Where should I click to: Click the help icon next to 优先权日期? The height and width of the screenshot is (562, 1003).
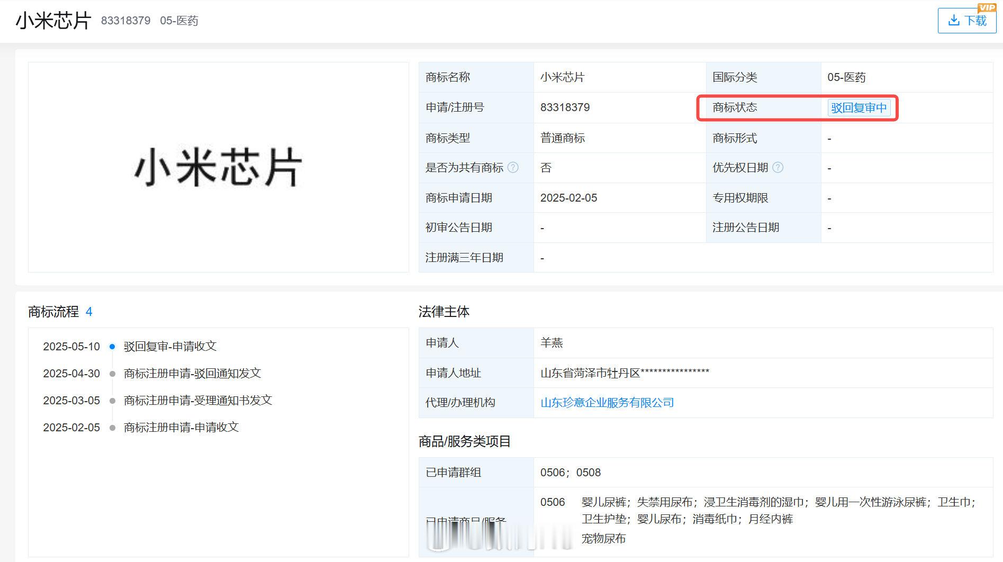coord(778,168)
